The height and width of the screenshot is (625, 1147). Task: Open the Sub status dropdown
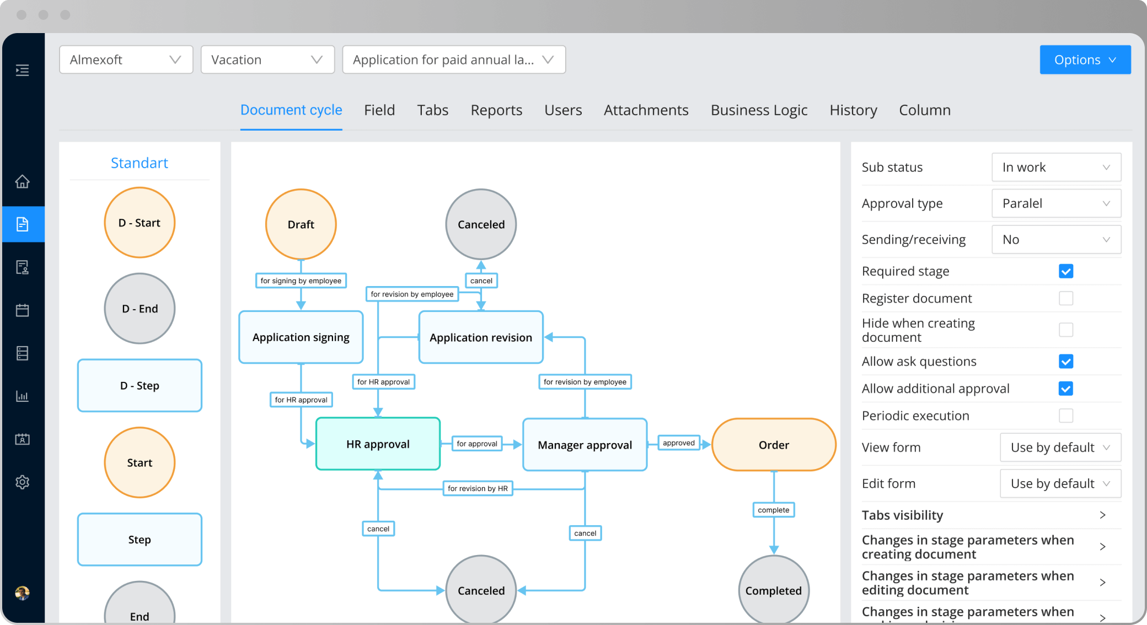(x=1056, y=167)
